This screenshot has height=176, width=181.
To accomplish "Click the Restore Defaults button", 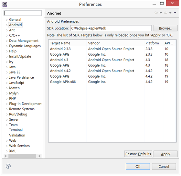I will 138,154.
